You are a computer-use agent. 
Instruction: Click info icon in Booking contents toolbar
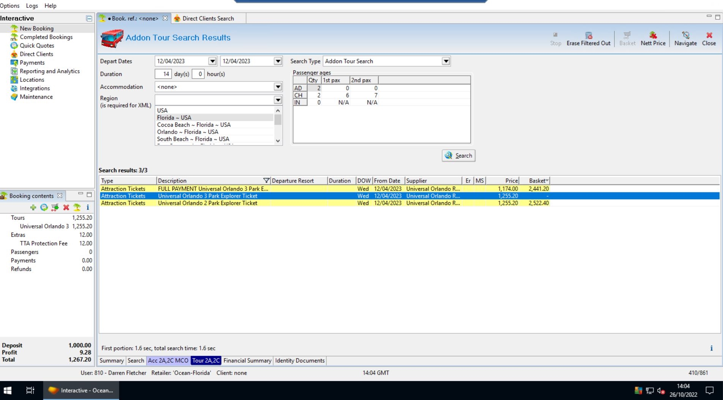pyautogui.click(x=88, y=207)
